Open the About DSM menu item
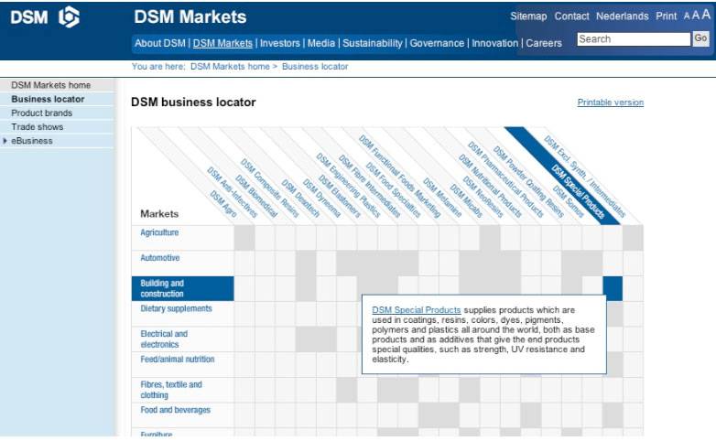716x441 pixels. pyautogui.click(x=160, y=43)
